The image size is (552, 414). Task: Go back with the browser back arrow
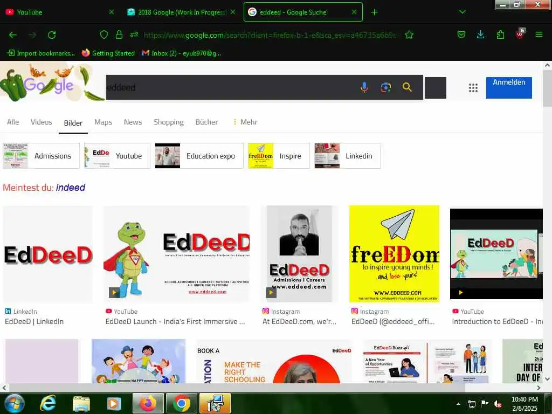[x=13, y=35]
